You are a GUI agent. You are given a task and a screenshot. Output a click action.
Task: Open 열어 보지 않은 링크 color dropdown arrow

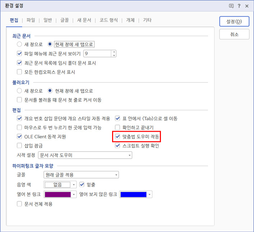pyautogui.click(x=149, y=194)
